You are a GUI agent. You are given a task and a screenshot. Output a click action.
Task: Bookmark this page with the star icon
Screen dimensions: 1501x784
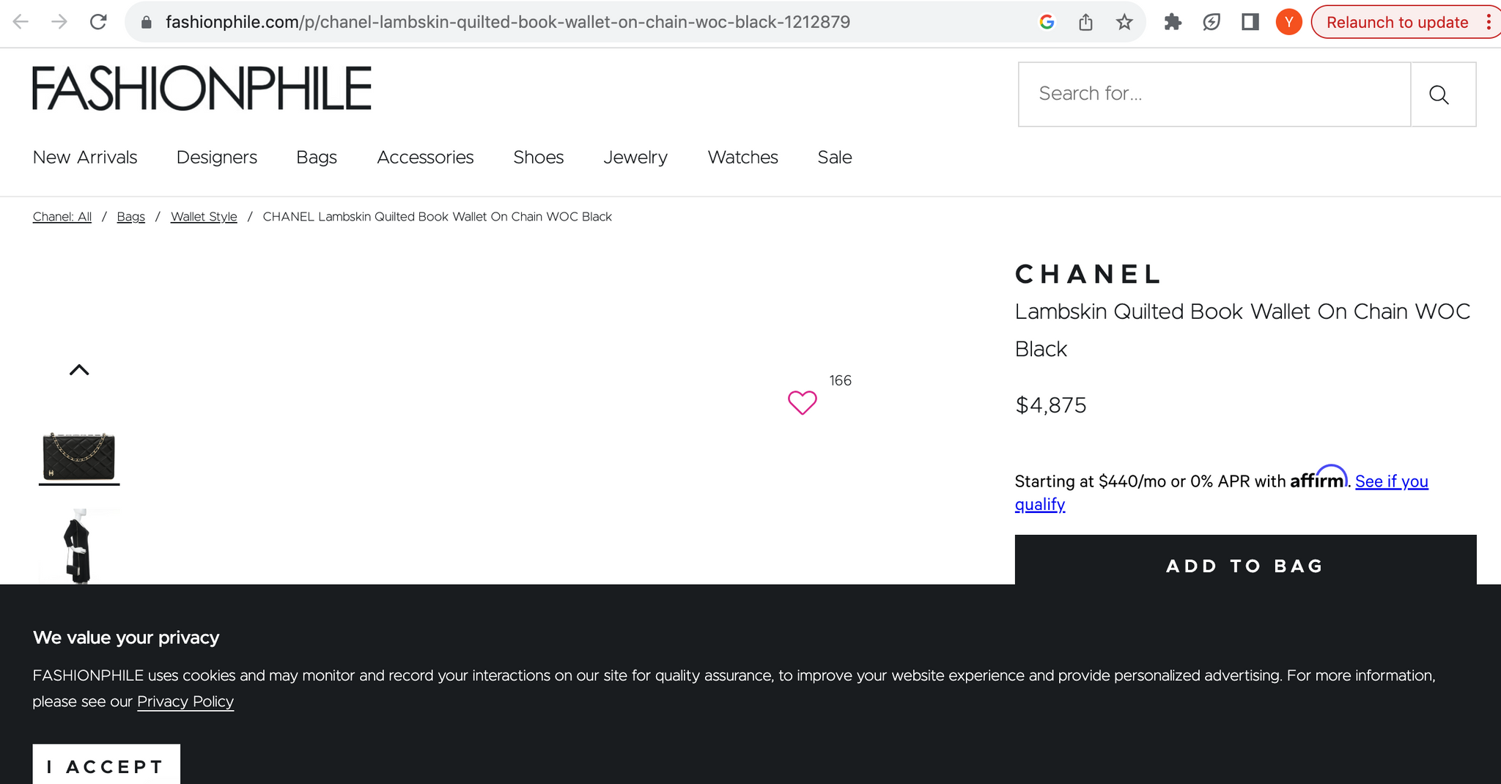click(1124, 22)
